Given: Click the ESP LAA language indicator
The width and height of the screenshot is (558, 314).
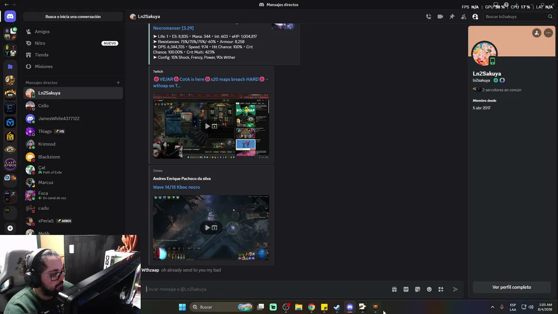Looking at the screenshot, I should pyautogui.click(x=513, y=307).
